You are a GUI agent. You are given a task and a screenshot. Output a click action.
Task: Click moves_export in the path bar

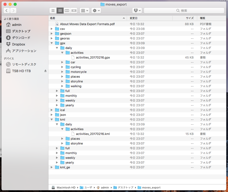tap(149, 187)
